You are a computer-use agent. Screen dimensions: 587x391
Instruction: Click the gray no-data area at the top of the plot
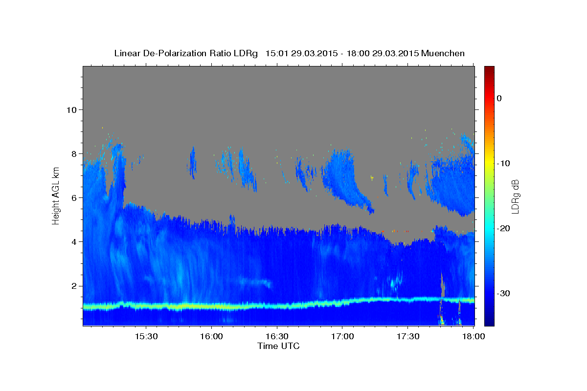point(279,98)
